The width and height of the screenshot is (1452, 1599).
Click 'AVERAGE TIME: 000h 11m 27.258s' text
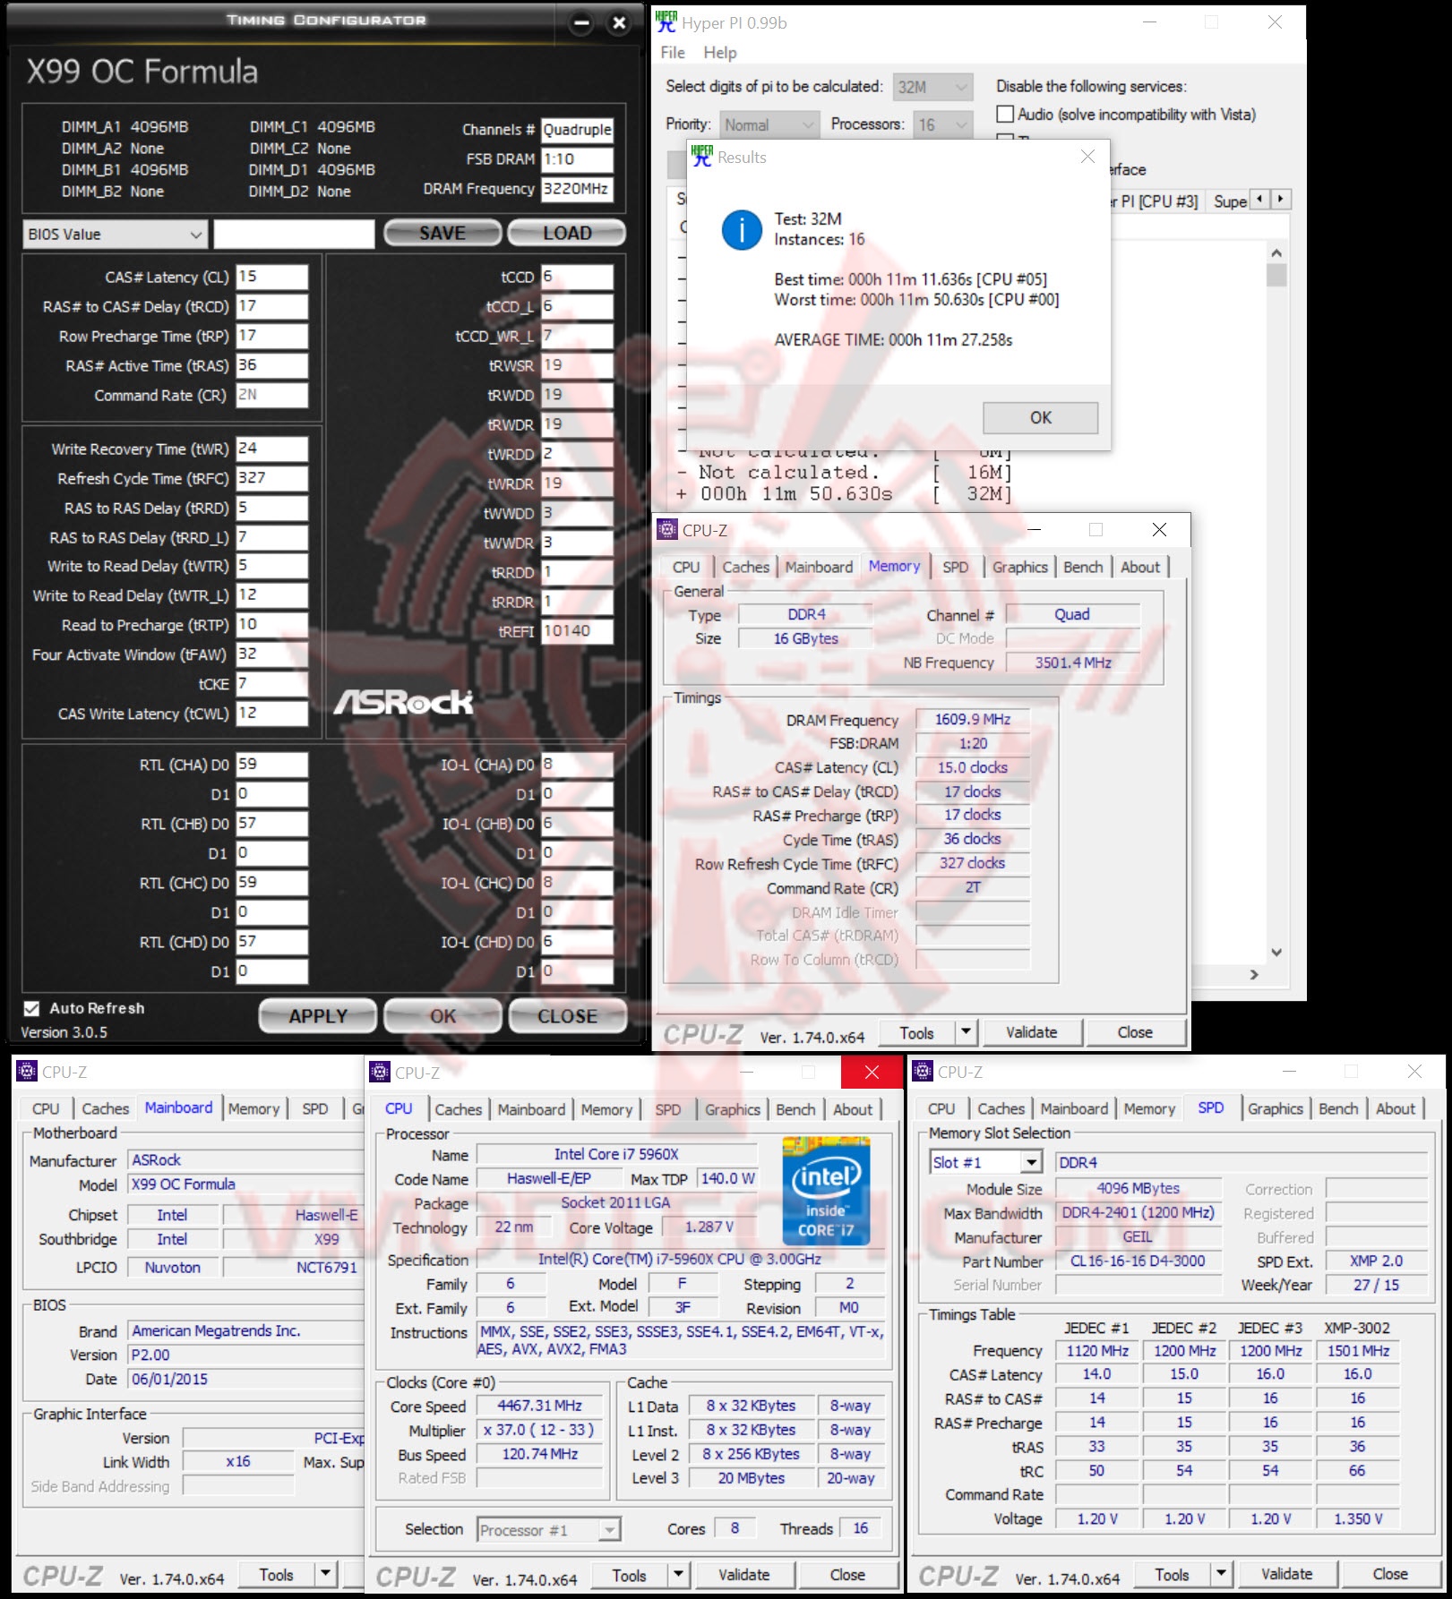pos(893,340)
